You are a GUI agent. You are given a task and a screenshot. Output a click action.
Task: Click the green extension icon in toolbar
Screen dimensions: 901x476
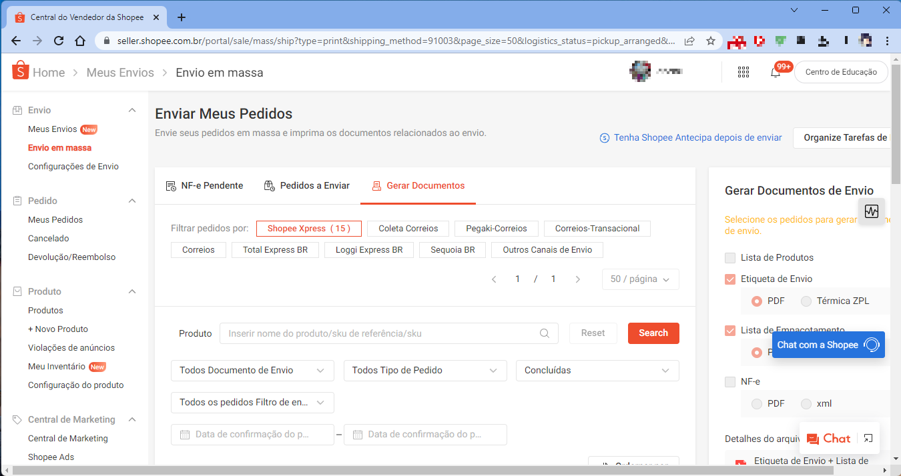(x=780, y=41)
